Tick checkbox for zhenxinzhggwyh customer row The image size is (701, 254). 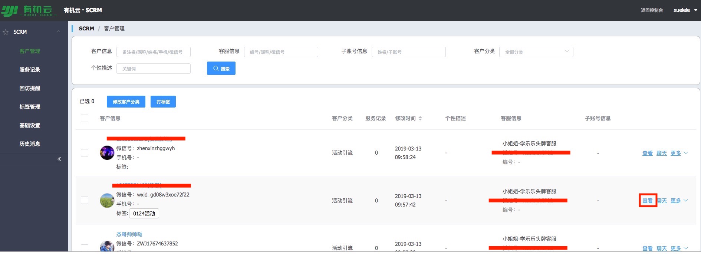(x=85, y=153)
